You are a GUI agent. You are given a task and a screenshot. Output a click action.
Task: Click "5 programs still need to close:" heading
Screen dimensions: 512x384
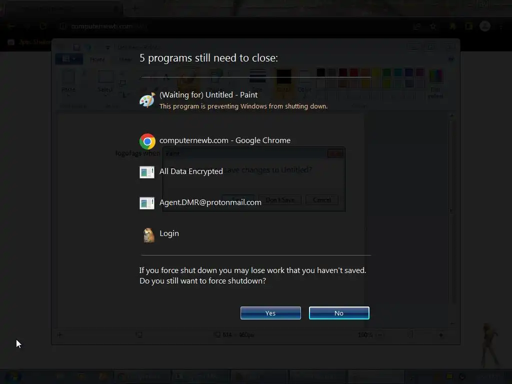tap(208, 58)
